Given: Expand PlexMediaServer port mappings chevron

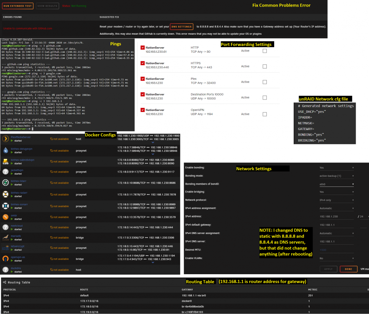Looking at the screenshot, I should [153, 142].
